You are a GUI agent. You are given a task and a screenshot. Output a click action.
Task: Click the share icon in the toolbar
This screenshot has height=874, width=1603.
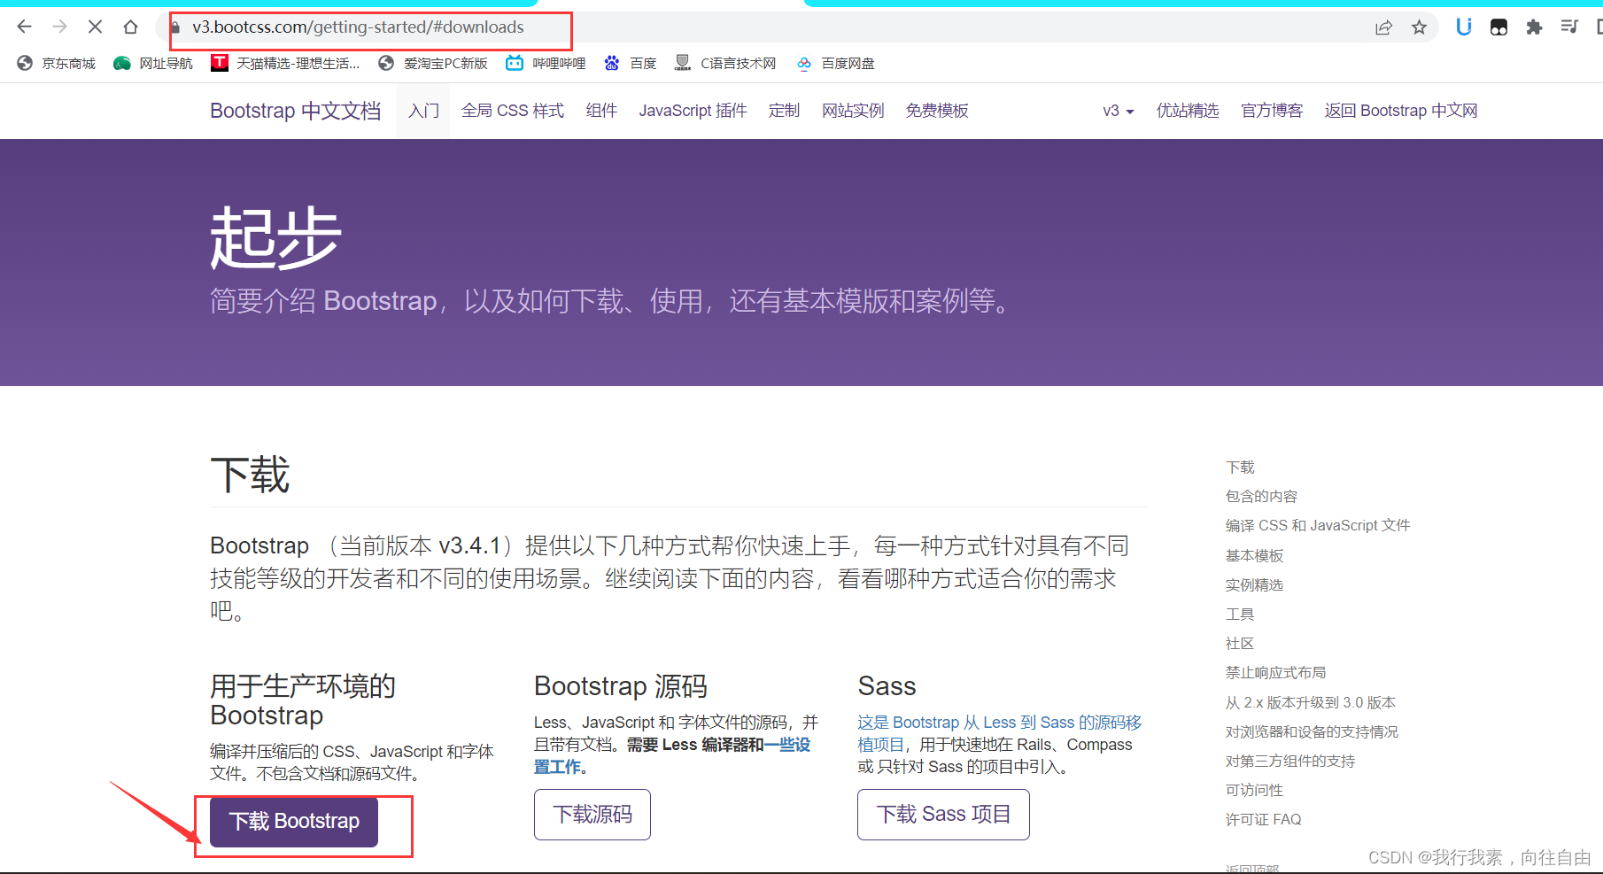point(1384,27)
